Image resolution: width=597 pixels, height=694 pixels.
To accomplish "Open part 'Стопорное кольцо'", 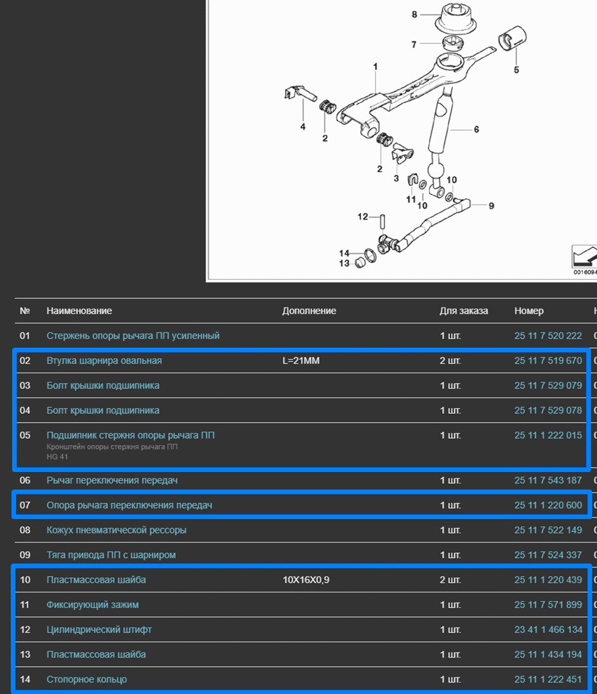I will point(87,679).
